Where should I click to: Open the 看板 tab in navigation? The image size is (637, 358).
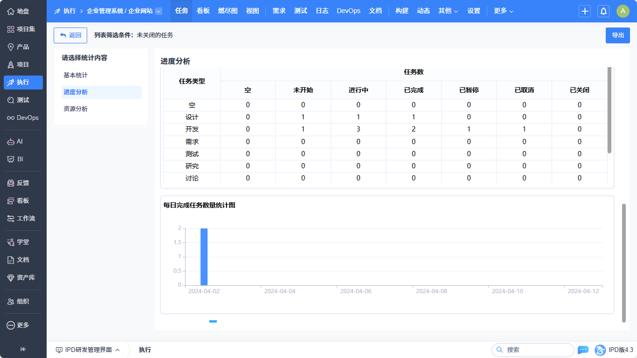203,11
